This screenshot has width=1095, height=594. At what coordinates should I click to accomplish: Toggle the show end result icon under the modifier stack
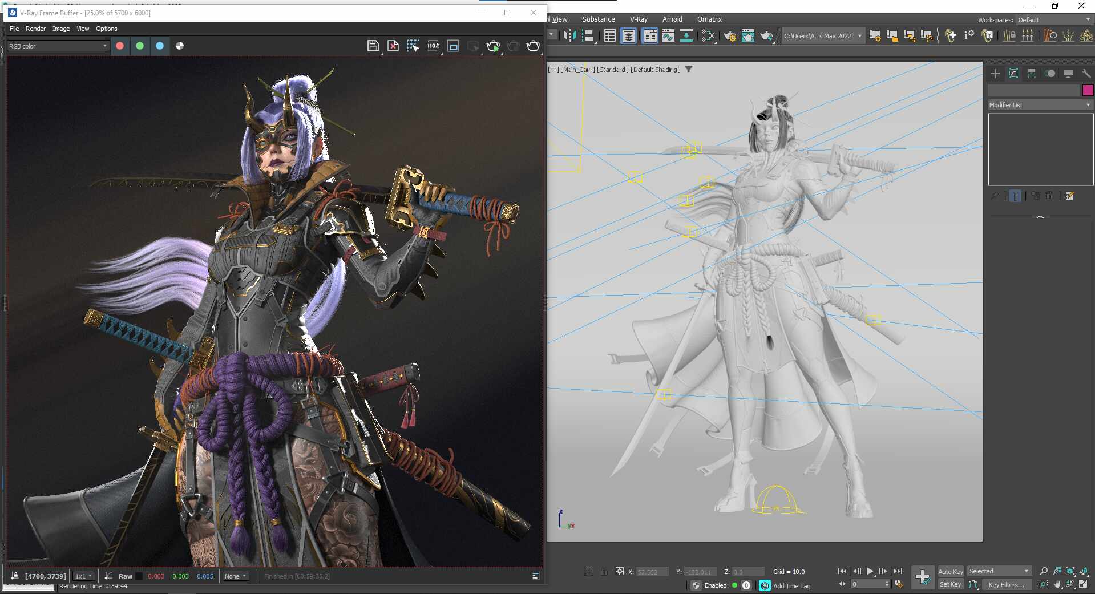[x=1015, y=196]
